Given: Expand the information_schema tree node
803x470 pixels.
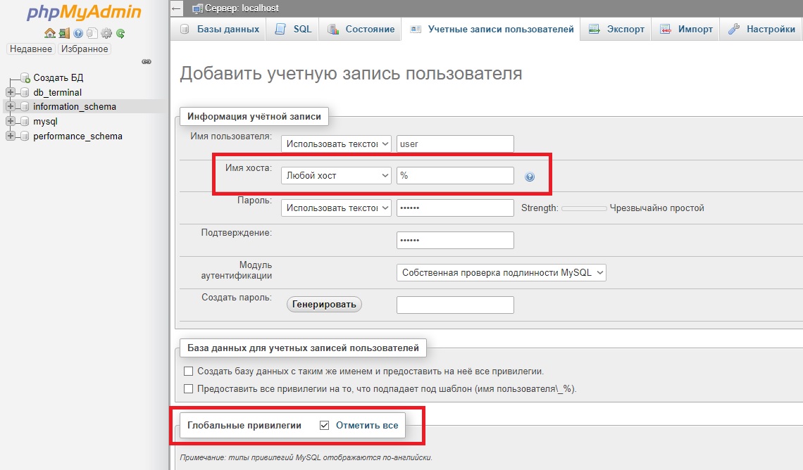Looking at the screenshot, I should (x=11, y=106).
